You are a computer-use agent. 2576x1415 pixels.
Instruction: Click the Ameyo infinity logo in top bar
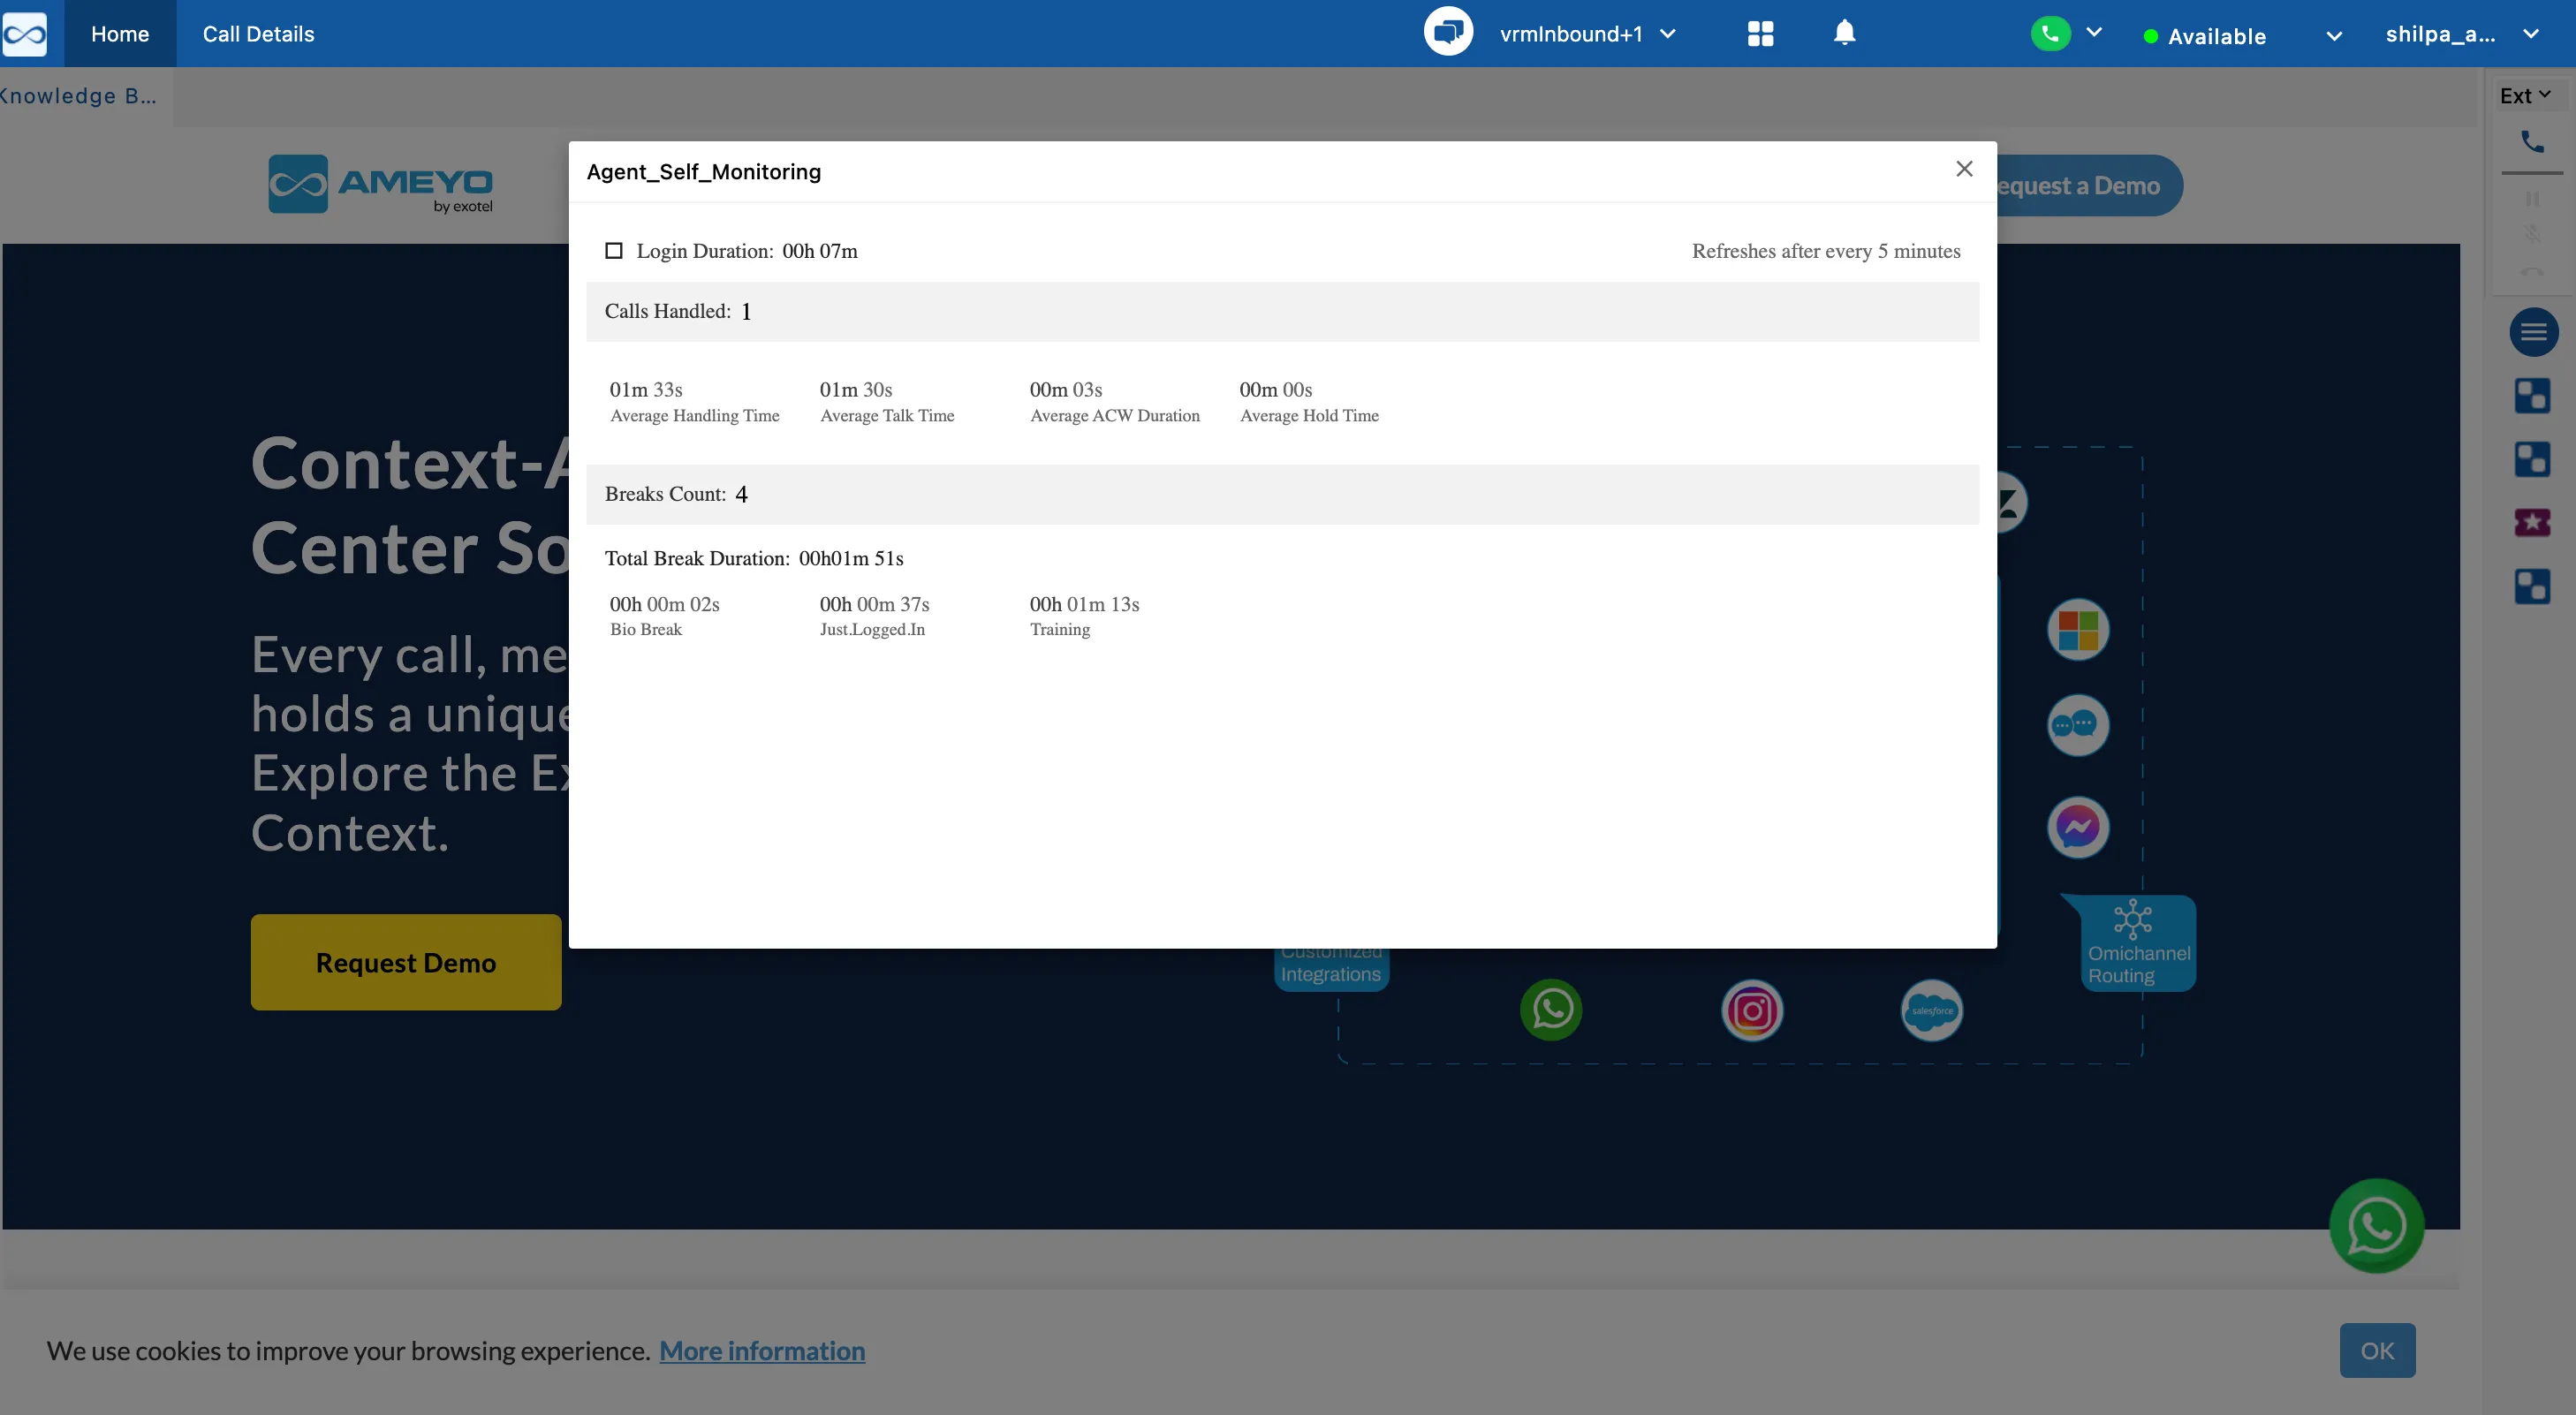click(x=24, y=34)
